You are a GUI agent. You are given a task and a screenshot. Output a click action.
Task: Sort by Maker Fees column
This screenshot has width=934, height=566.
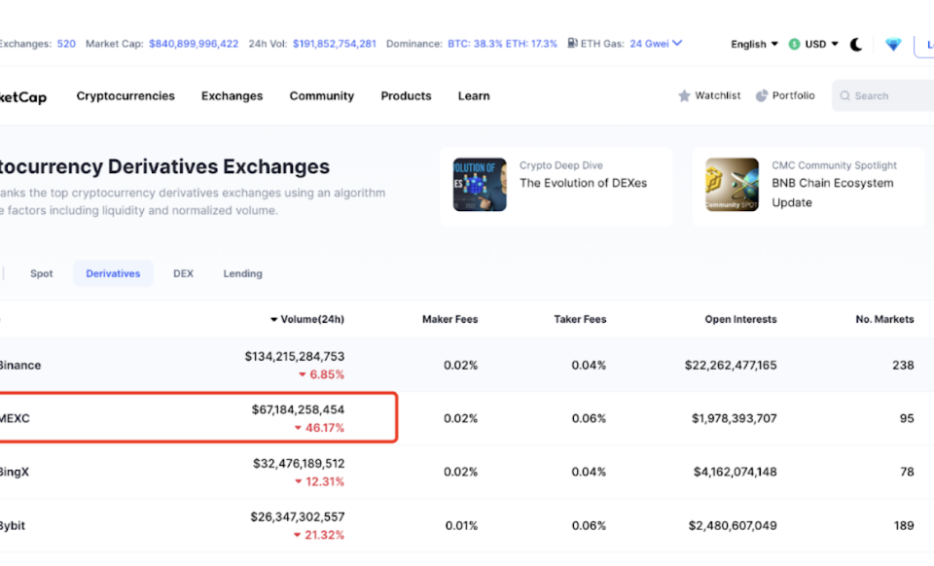(449, 319)
